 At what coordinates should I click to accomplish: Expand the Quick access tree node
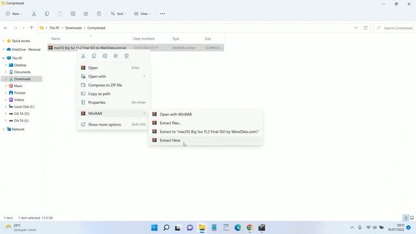point(3,41)
